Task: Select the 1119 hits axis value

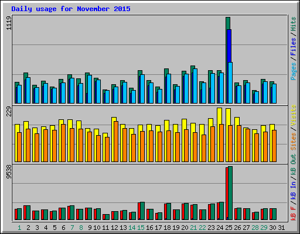Action: pos(9,23)
